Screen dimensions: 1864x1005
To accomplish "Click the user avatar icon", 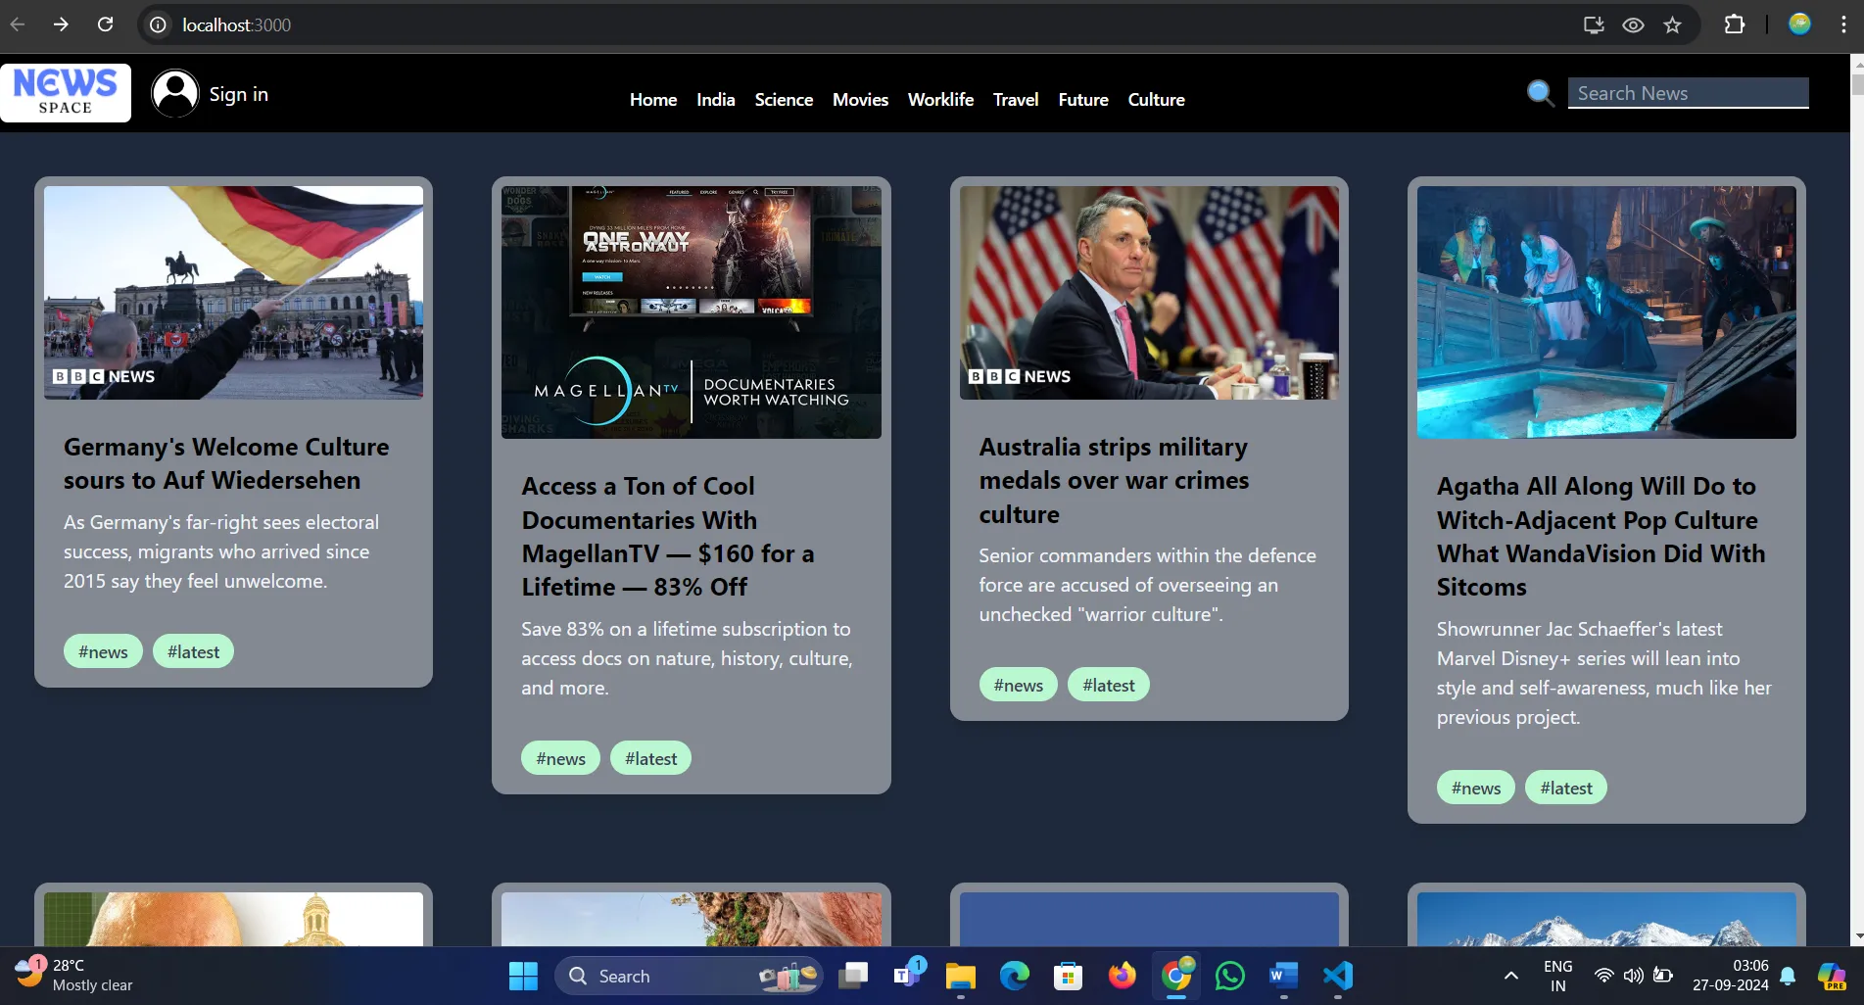I will [x=175, y=94].
